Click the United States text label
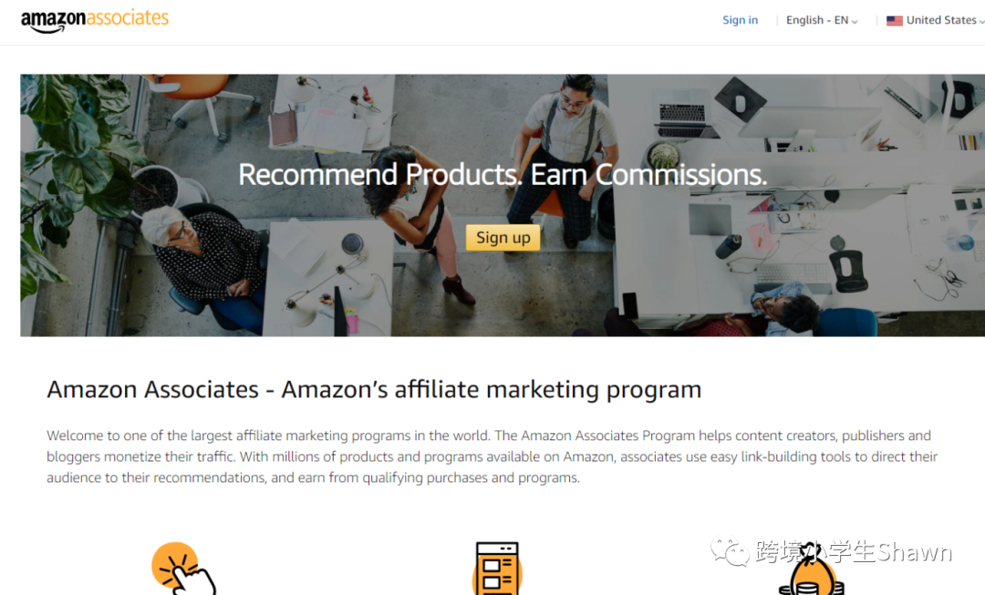Screen dimensions: 985x595 (941, 20)
